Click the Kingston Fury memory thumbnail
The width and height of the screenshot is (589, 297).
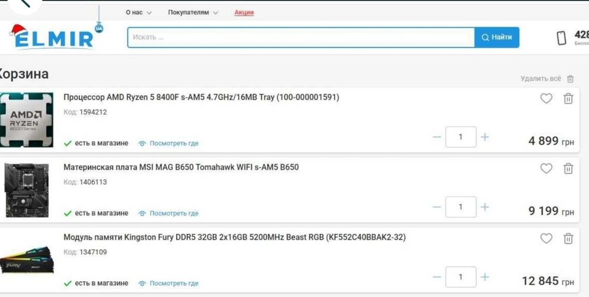pyautogui.click(x=27, y=260)
